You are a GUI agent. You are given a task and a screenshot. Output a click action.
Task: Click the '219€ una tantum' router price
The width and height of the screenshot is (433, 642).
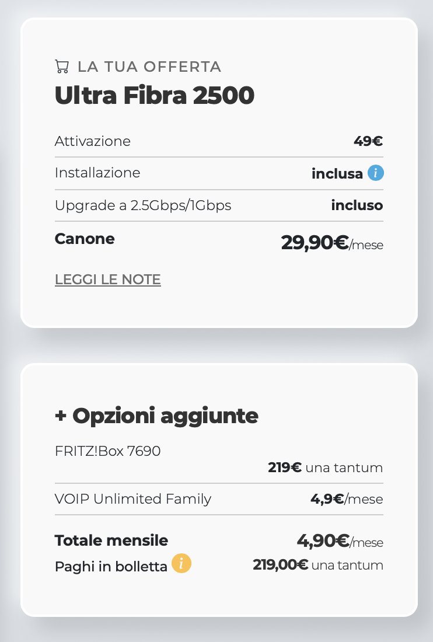326,467
